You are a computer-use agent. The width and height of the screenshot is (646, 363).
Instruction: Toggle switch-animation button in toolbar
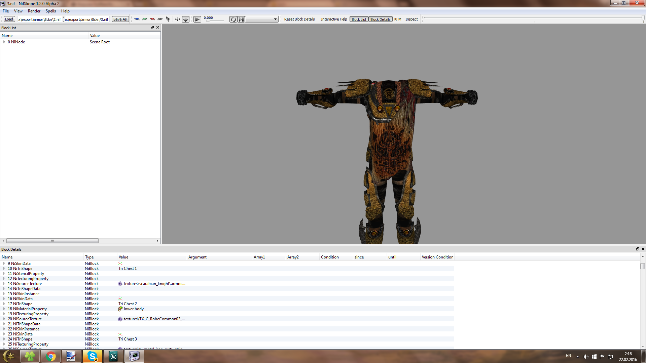241,19
